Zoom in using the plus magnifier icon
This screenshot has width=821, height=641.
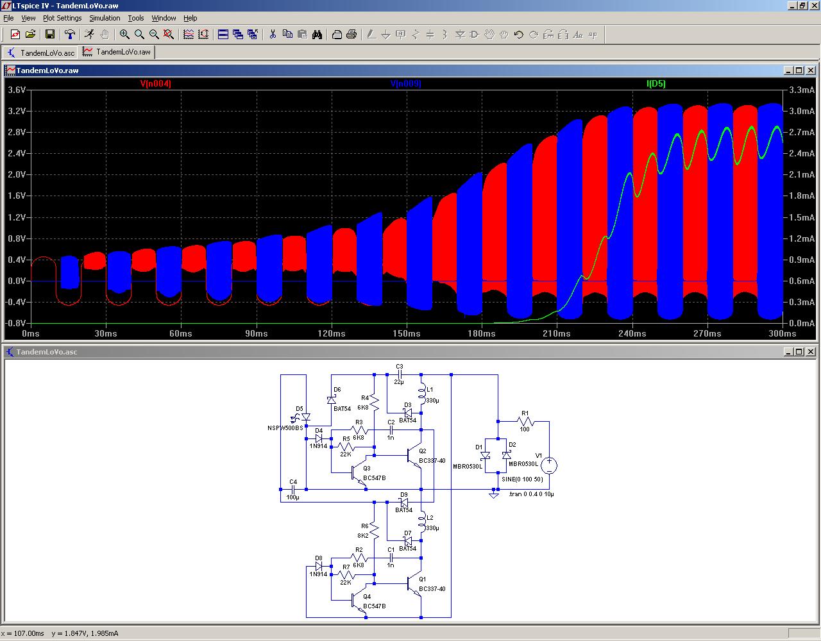[124, 35]
